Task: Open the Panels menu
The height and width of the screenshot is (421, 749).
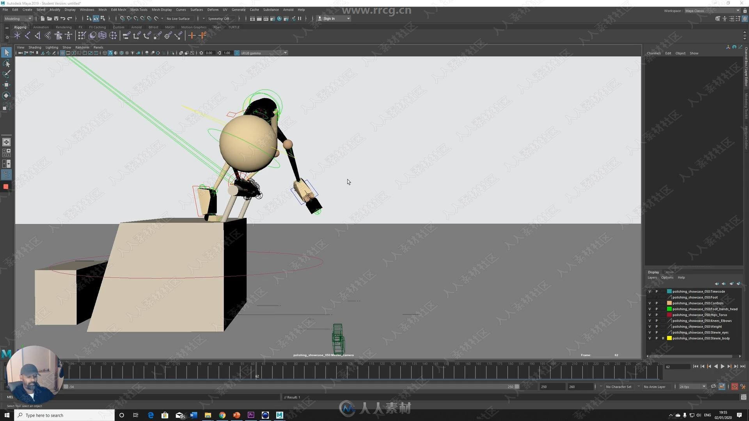Action: click(x=98, y=47)
